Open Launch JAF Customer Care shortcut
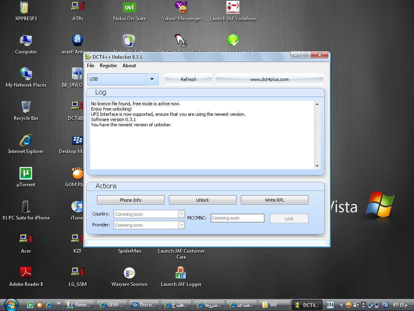Image resolution: width=414 pixels, height=311 pixels. tap(181, 254)
